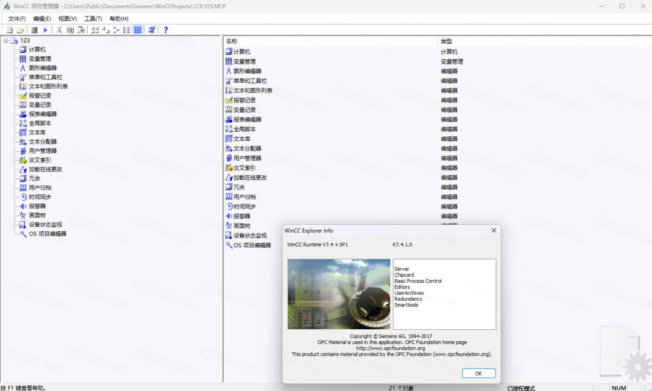Close the WinCC Explorer Info dialog
This screenshot has width=652, height=391.
493,231
